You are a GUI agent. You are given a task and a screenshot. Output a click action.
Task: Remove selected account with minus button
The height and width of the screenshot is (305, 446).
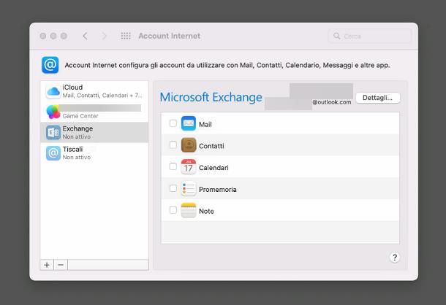61,265
